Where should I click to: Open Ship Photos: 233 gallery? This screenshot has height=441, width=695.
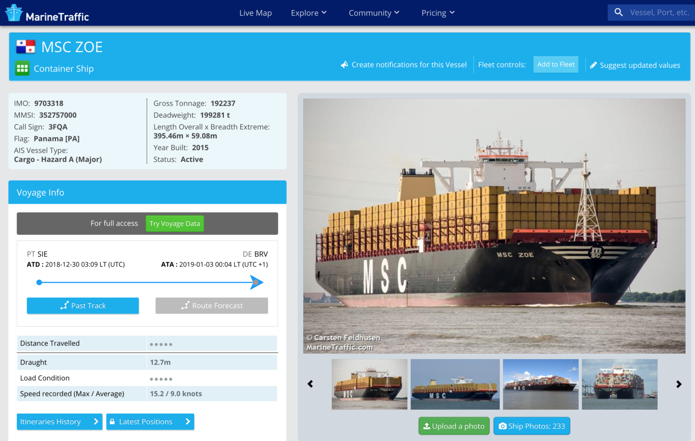tap(532, 426)
